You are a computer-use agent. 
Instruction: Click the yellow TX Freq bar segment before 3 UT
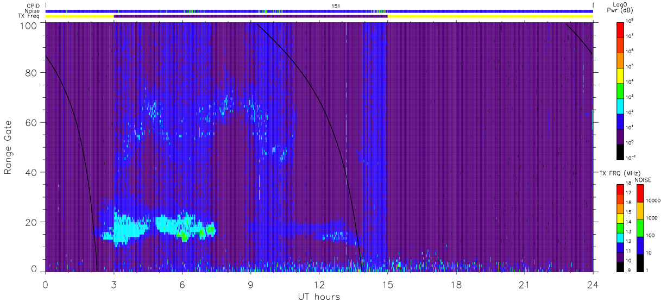tap(79, 16)
